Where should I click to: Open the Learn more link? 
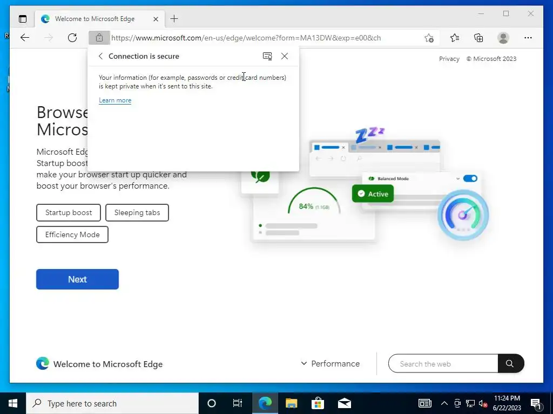[115, 100]
